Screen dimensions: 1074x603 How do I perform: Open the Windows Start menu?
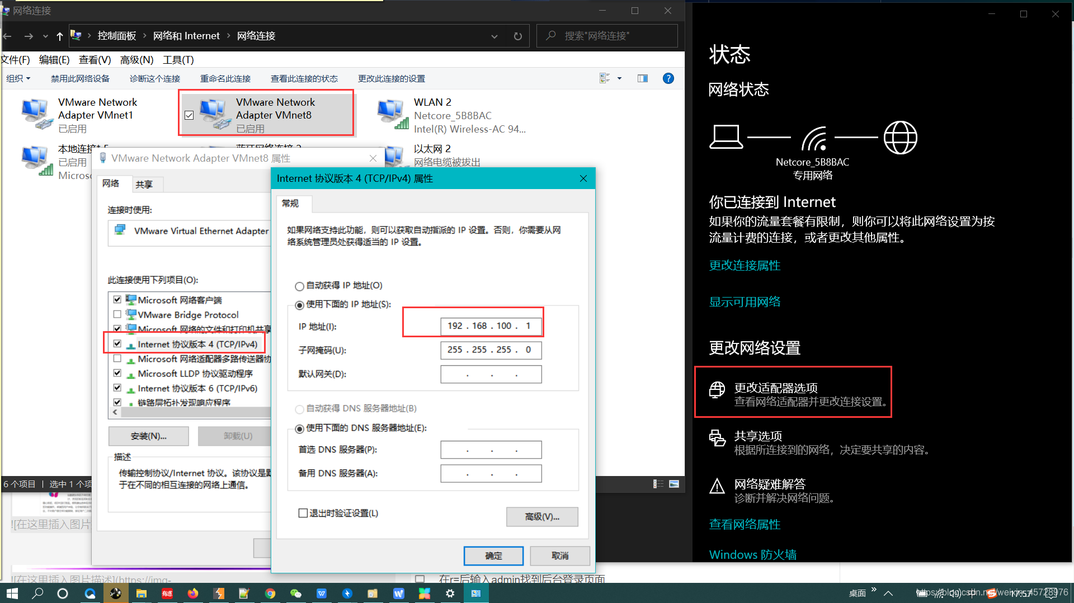coord(12,593)
